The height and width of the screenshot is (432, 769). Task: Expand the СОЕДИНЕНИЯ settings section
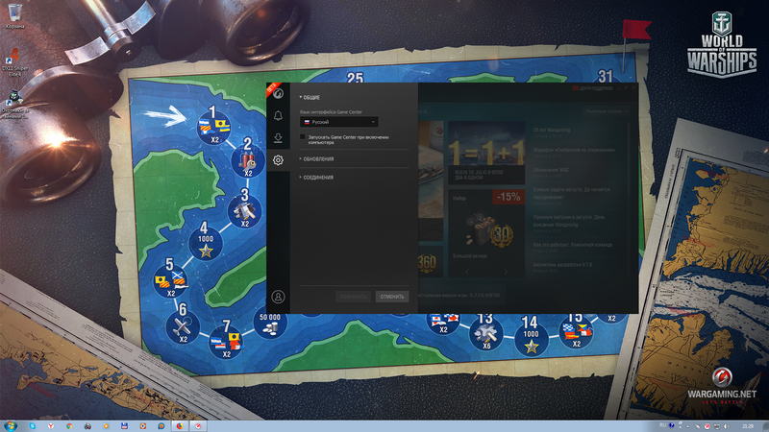pos(317,178)
